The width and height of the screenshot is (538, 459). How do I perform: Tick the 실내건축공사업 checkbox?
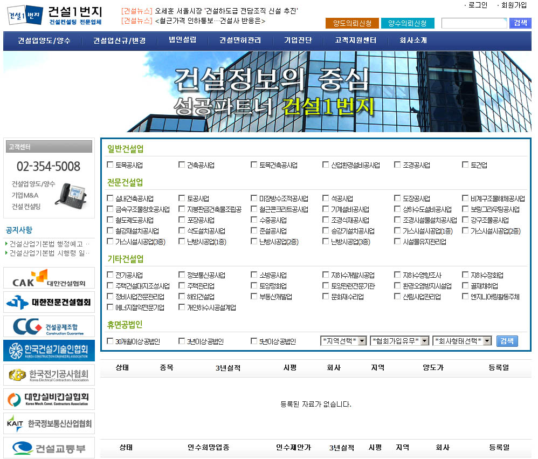pyautogui.click(x=111, y=198)
